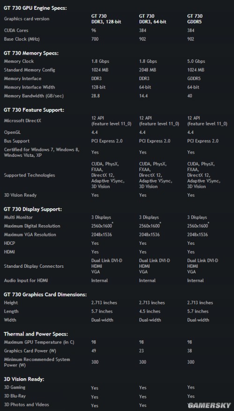Click the Graphics Card Power (W) label
234x411 pixels.
tap(30, 351)
